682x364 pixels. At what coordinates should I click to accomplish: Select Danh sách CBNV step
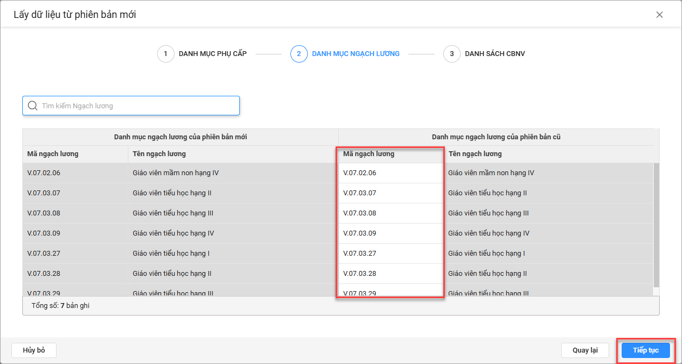click(494, 54)
